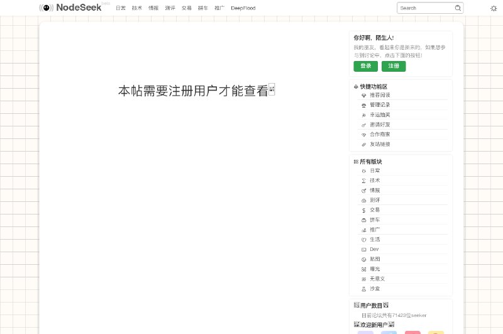Open the 无意义 board in 所有版块
Image resolution: width=503 pixels, height=334 pixels.
377,279
